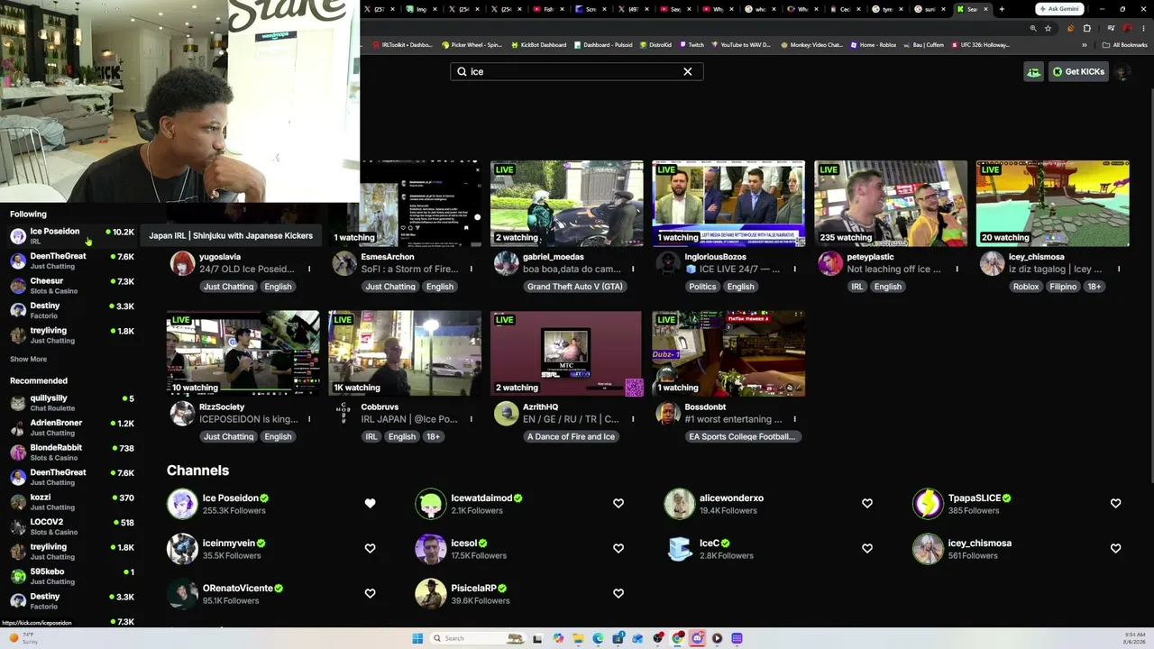Toggle follow heart for icey_chismosa channel

pos(1116,548)
